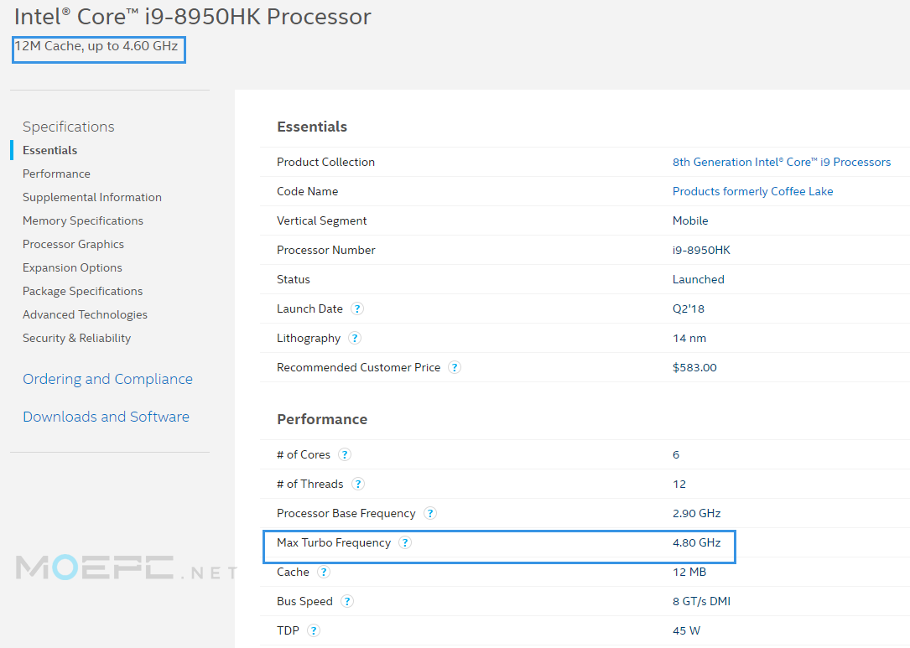Click the Product Collection row label
910x648 pixels.
pos(325,162)
